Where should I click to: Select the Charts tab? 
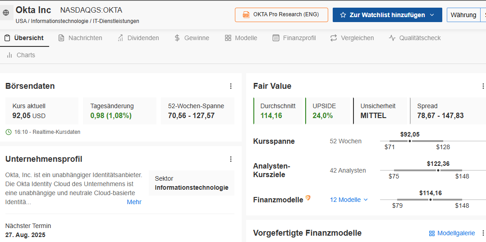pyautogui.click(x=21, y=55)
